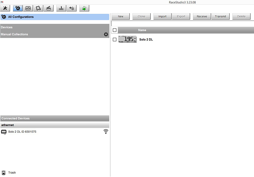Screen dimensions: 254x177
Task: Click the gears icon beside All Configurations
Action: point(4,17)
